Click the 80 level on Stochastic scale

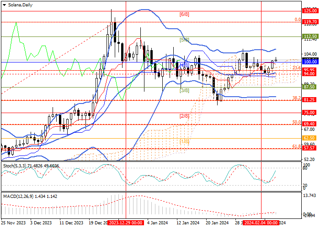click(x=305, y=168)
